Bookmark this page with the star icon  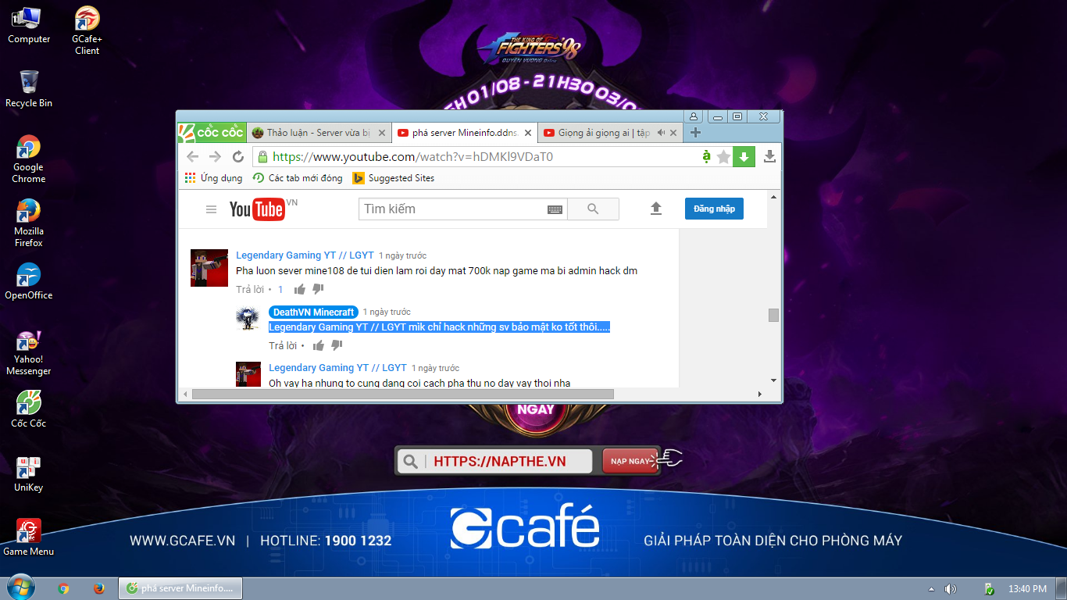pos(724,157)
